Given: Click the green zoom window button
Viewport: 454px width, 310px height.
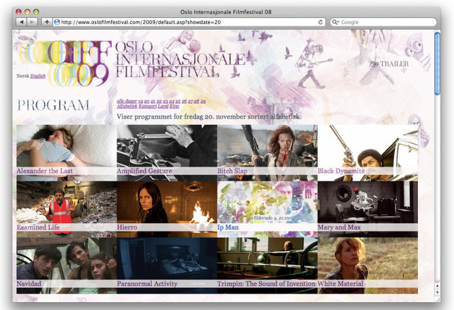Looking at the screenshot, I should 36,12.
